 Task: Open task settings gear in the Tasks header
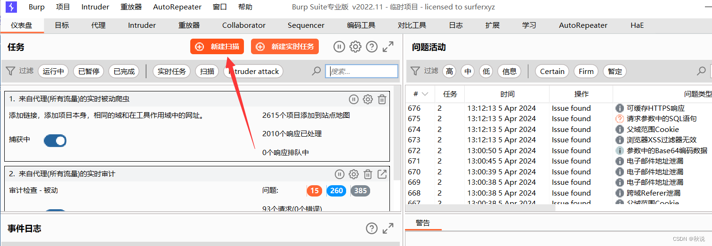click(356, 47)
